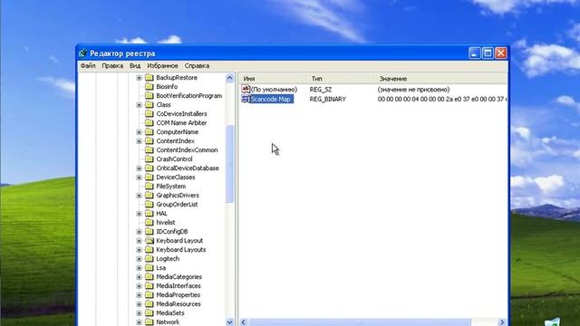Image resolution: width=580 pixels, height=326 pixels.
Task: Click the Network folder icon
Action: 150,322
